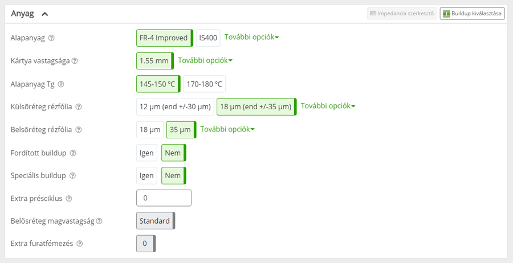Click help icon next to Alapanyag
Screen dimensions: 513x263
[51, 38]
